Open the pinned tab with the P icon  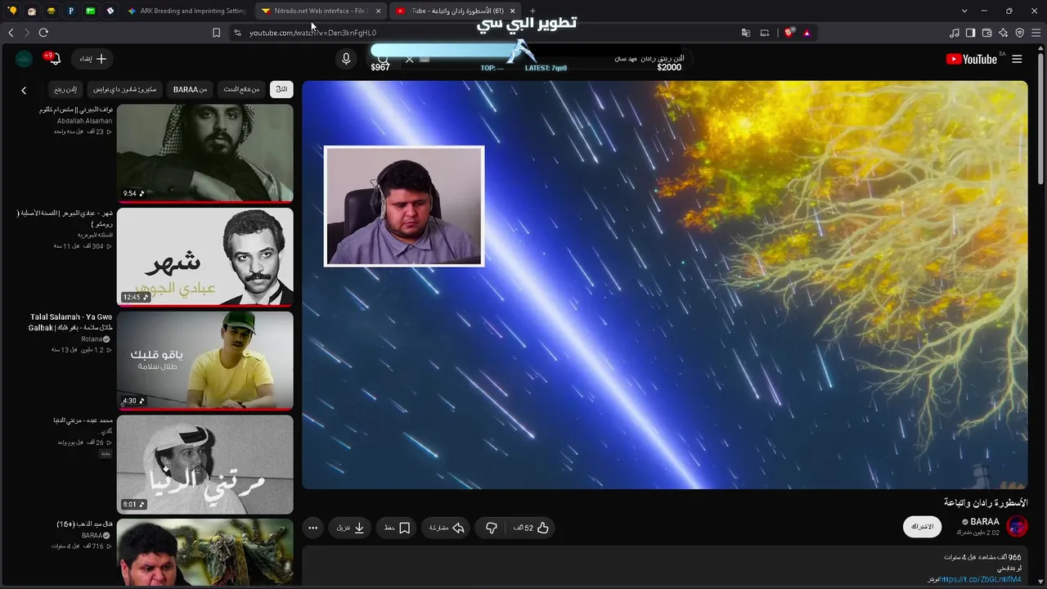71,11
